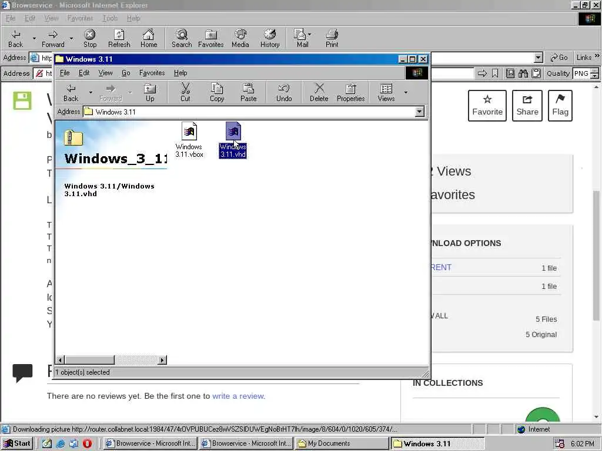
Task: Expand the Internet Explorer address dropdown arrow
Action: click(x=539, y=58)
